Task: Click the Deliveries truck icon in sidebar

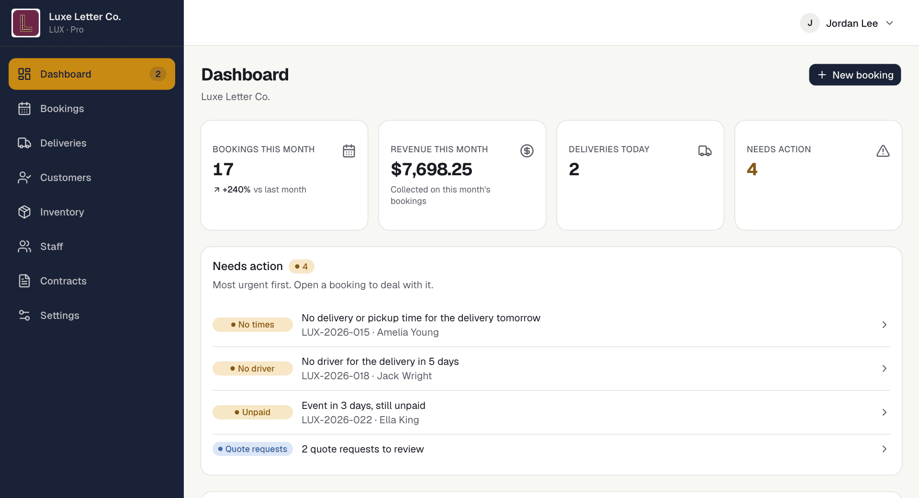Action: (x=24, y=143)
